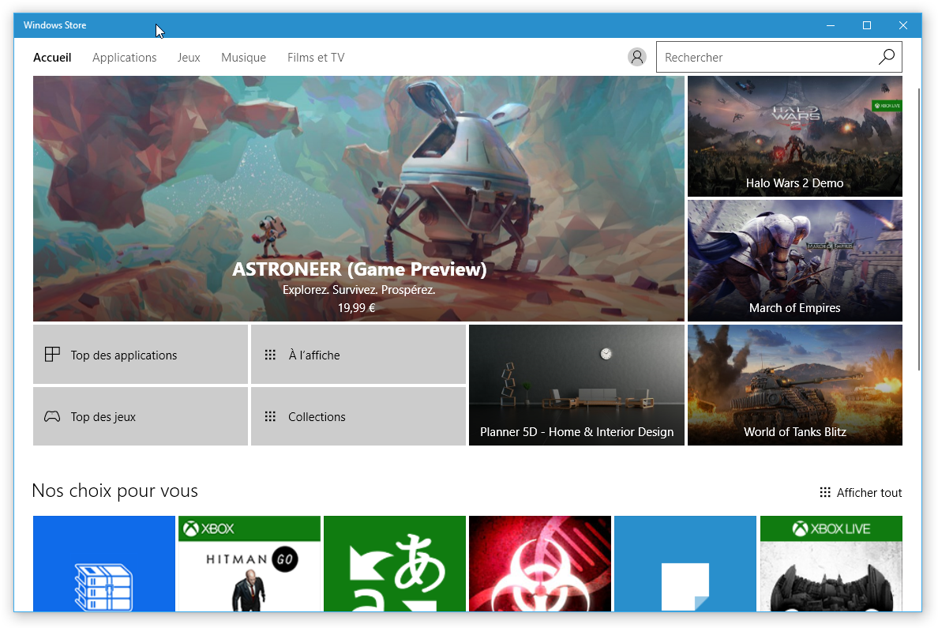938x628 pixels.
Task: Go to the Films et TV tab
Action: (316, 58)
